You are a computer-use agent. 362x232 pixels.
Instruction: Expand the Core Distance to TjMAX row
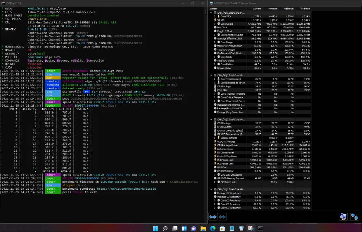[215, 83]
